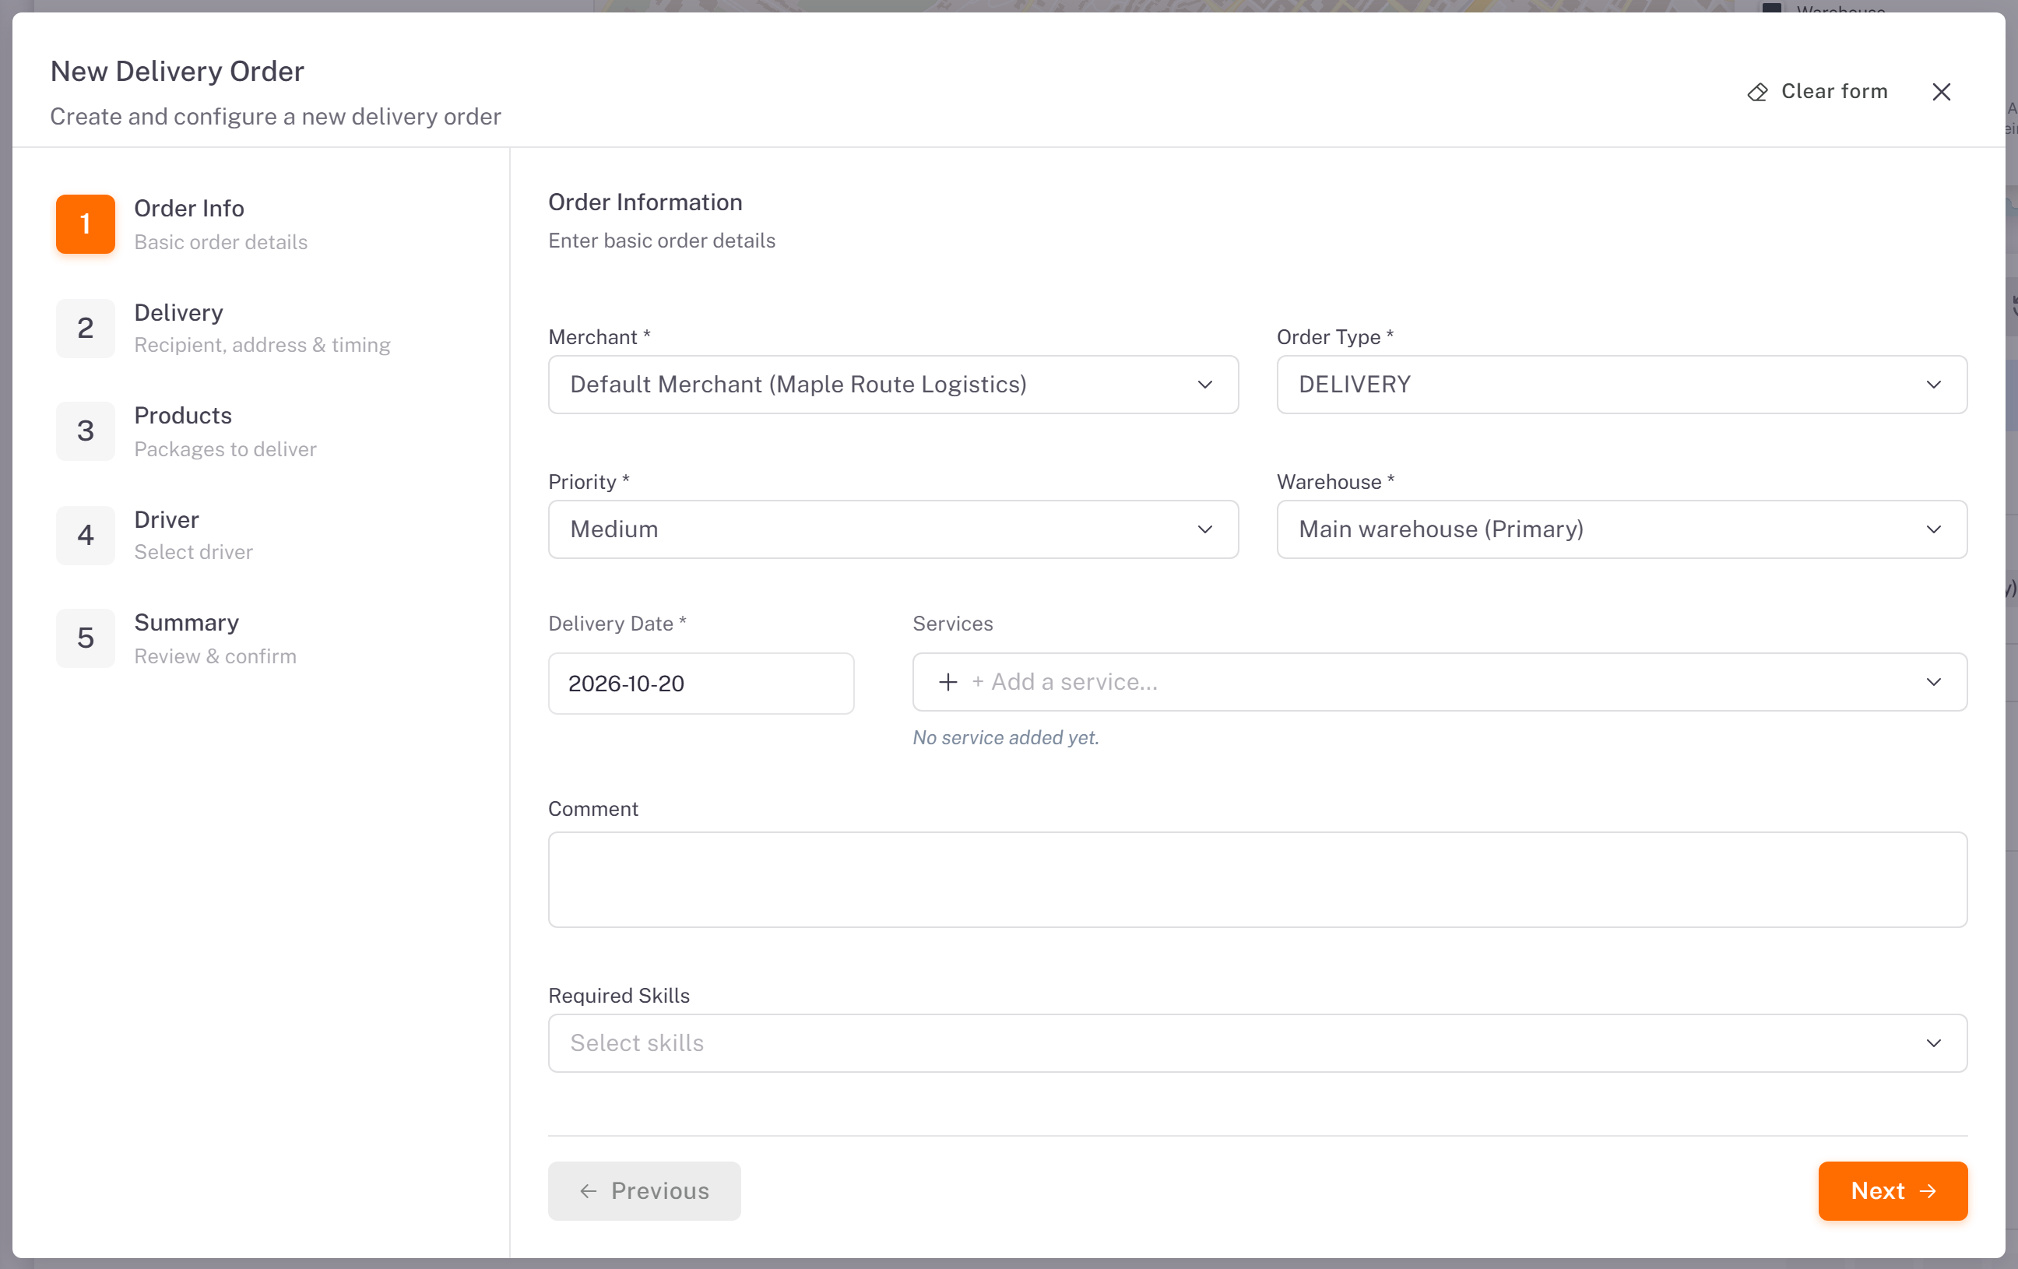Click the Delivery Date input field
The height and width of the screenshot is (1269, 2018).
[x=701, y=684]
